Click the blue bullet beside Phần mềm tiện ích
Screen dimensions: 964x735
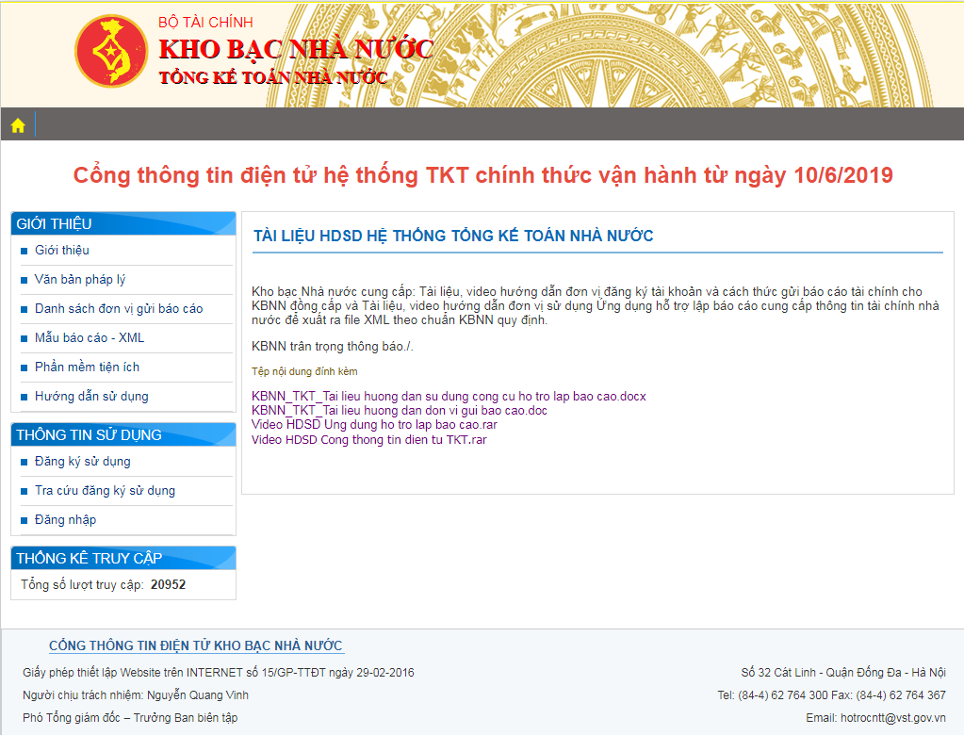pos(24,367)
